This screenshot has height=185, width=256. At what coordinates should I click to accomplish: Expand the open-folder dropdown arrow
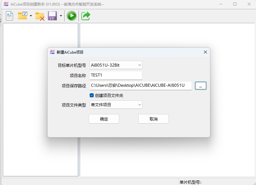(31, 16)
